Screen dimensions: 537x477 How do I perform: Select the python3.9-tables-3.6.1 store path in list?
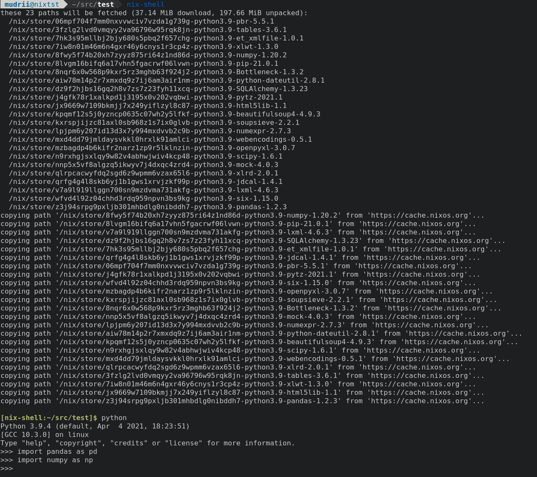[x=148, y=30]
